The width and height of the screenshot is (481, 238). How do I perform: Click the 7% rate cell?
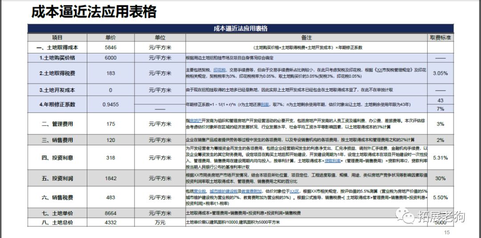pyautogui.click(x=440, y=109)
